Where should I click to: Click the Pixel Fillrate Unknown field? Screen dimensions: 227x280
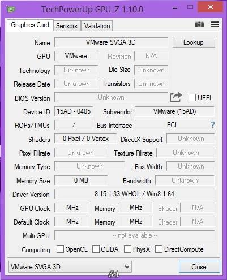pos(80,153)
